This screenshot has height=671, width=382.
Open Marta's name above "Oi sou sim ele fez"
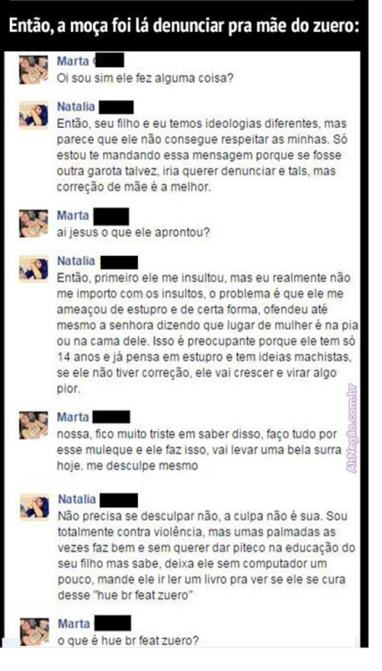pyautogui.click(x=72, y=61)
